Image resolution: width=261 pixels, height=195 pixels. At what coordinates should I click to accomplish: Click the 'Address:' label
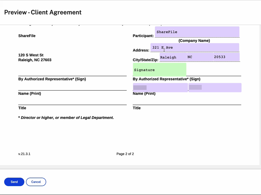[x=141, y=50]
